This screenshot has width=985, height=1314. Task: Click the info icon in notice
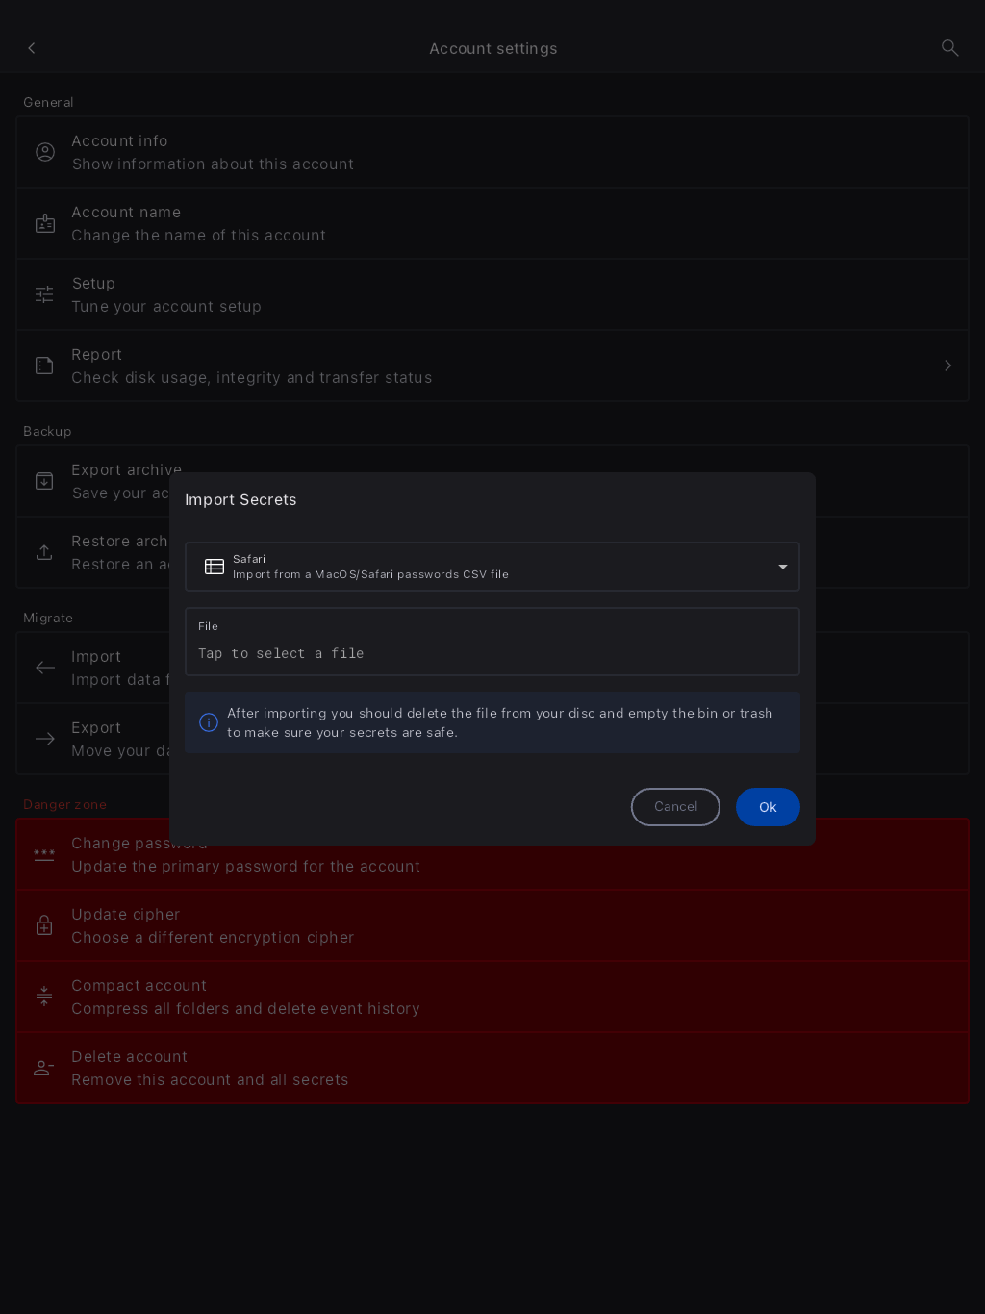point(209,722)
